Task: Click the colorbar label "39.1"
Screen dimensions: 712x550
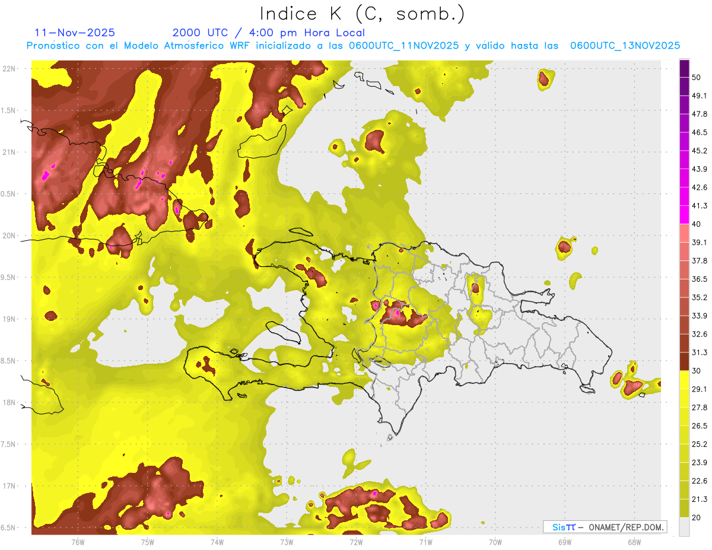Action: click(700, 242)
